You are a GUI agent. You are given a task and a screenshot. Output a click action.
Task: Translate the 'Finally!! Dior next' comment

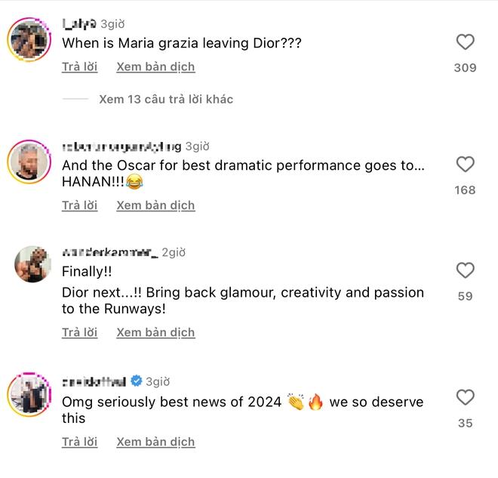pyautogui.click(x=155, y=332)
